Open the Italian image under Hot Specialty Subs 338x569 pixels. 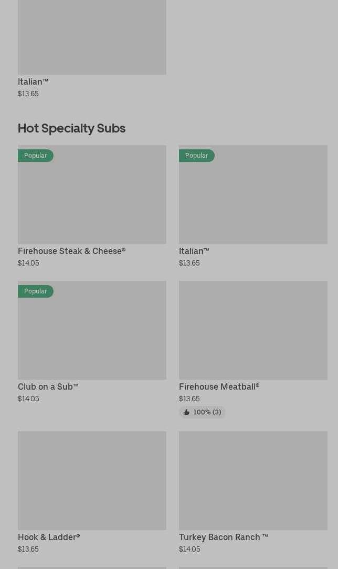[253, 200]
